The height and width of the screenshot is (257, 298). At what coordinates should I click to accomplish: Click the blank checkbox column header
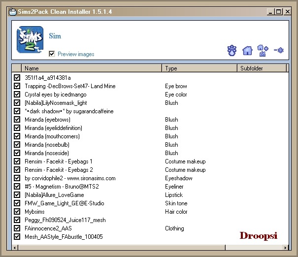(17, 68)
